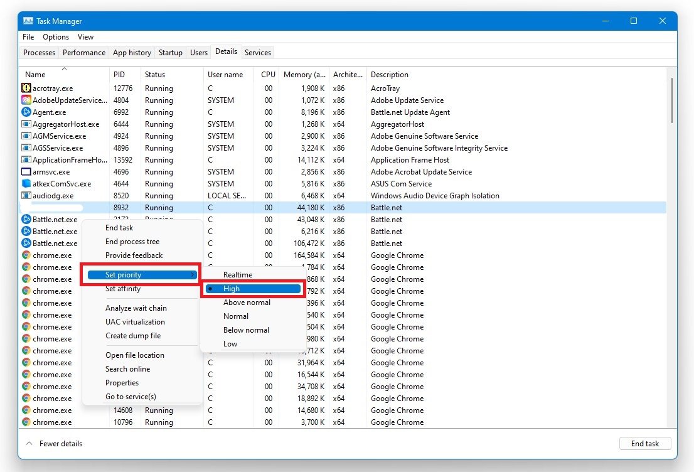Sort by the Name column header

pyautogui.click(x=35, y=75)
